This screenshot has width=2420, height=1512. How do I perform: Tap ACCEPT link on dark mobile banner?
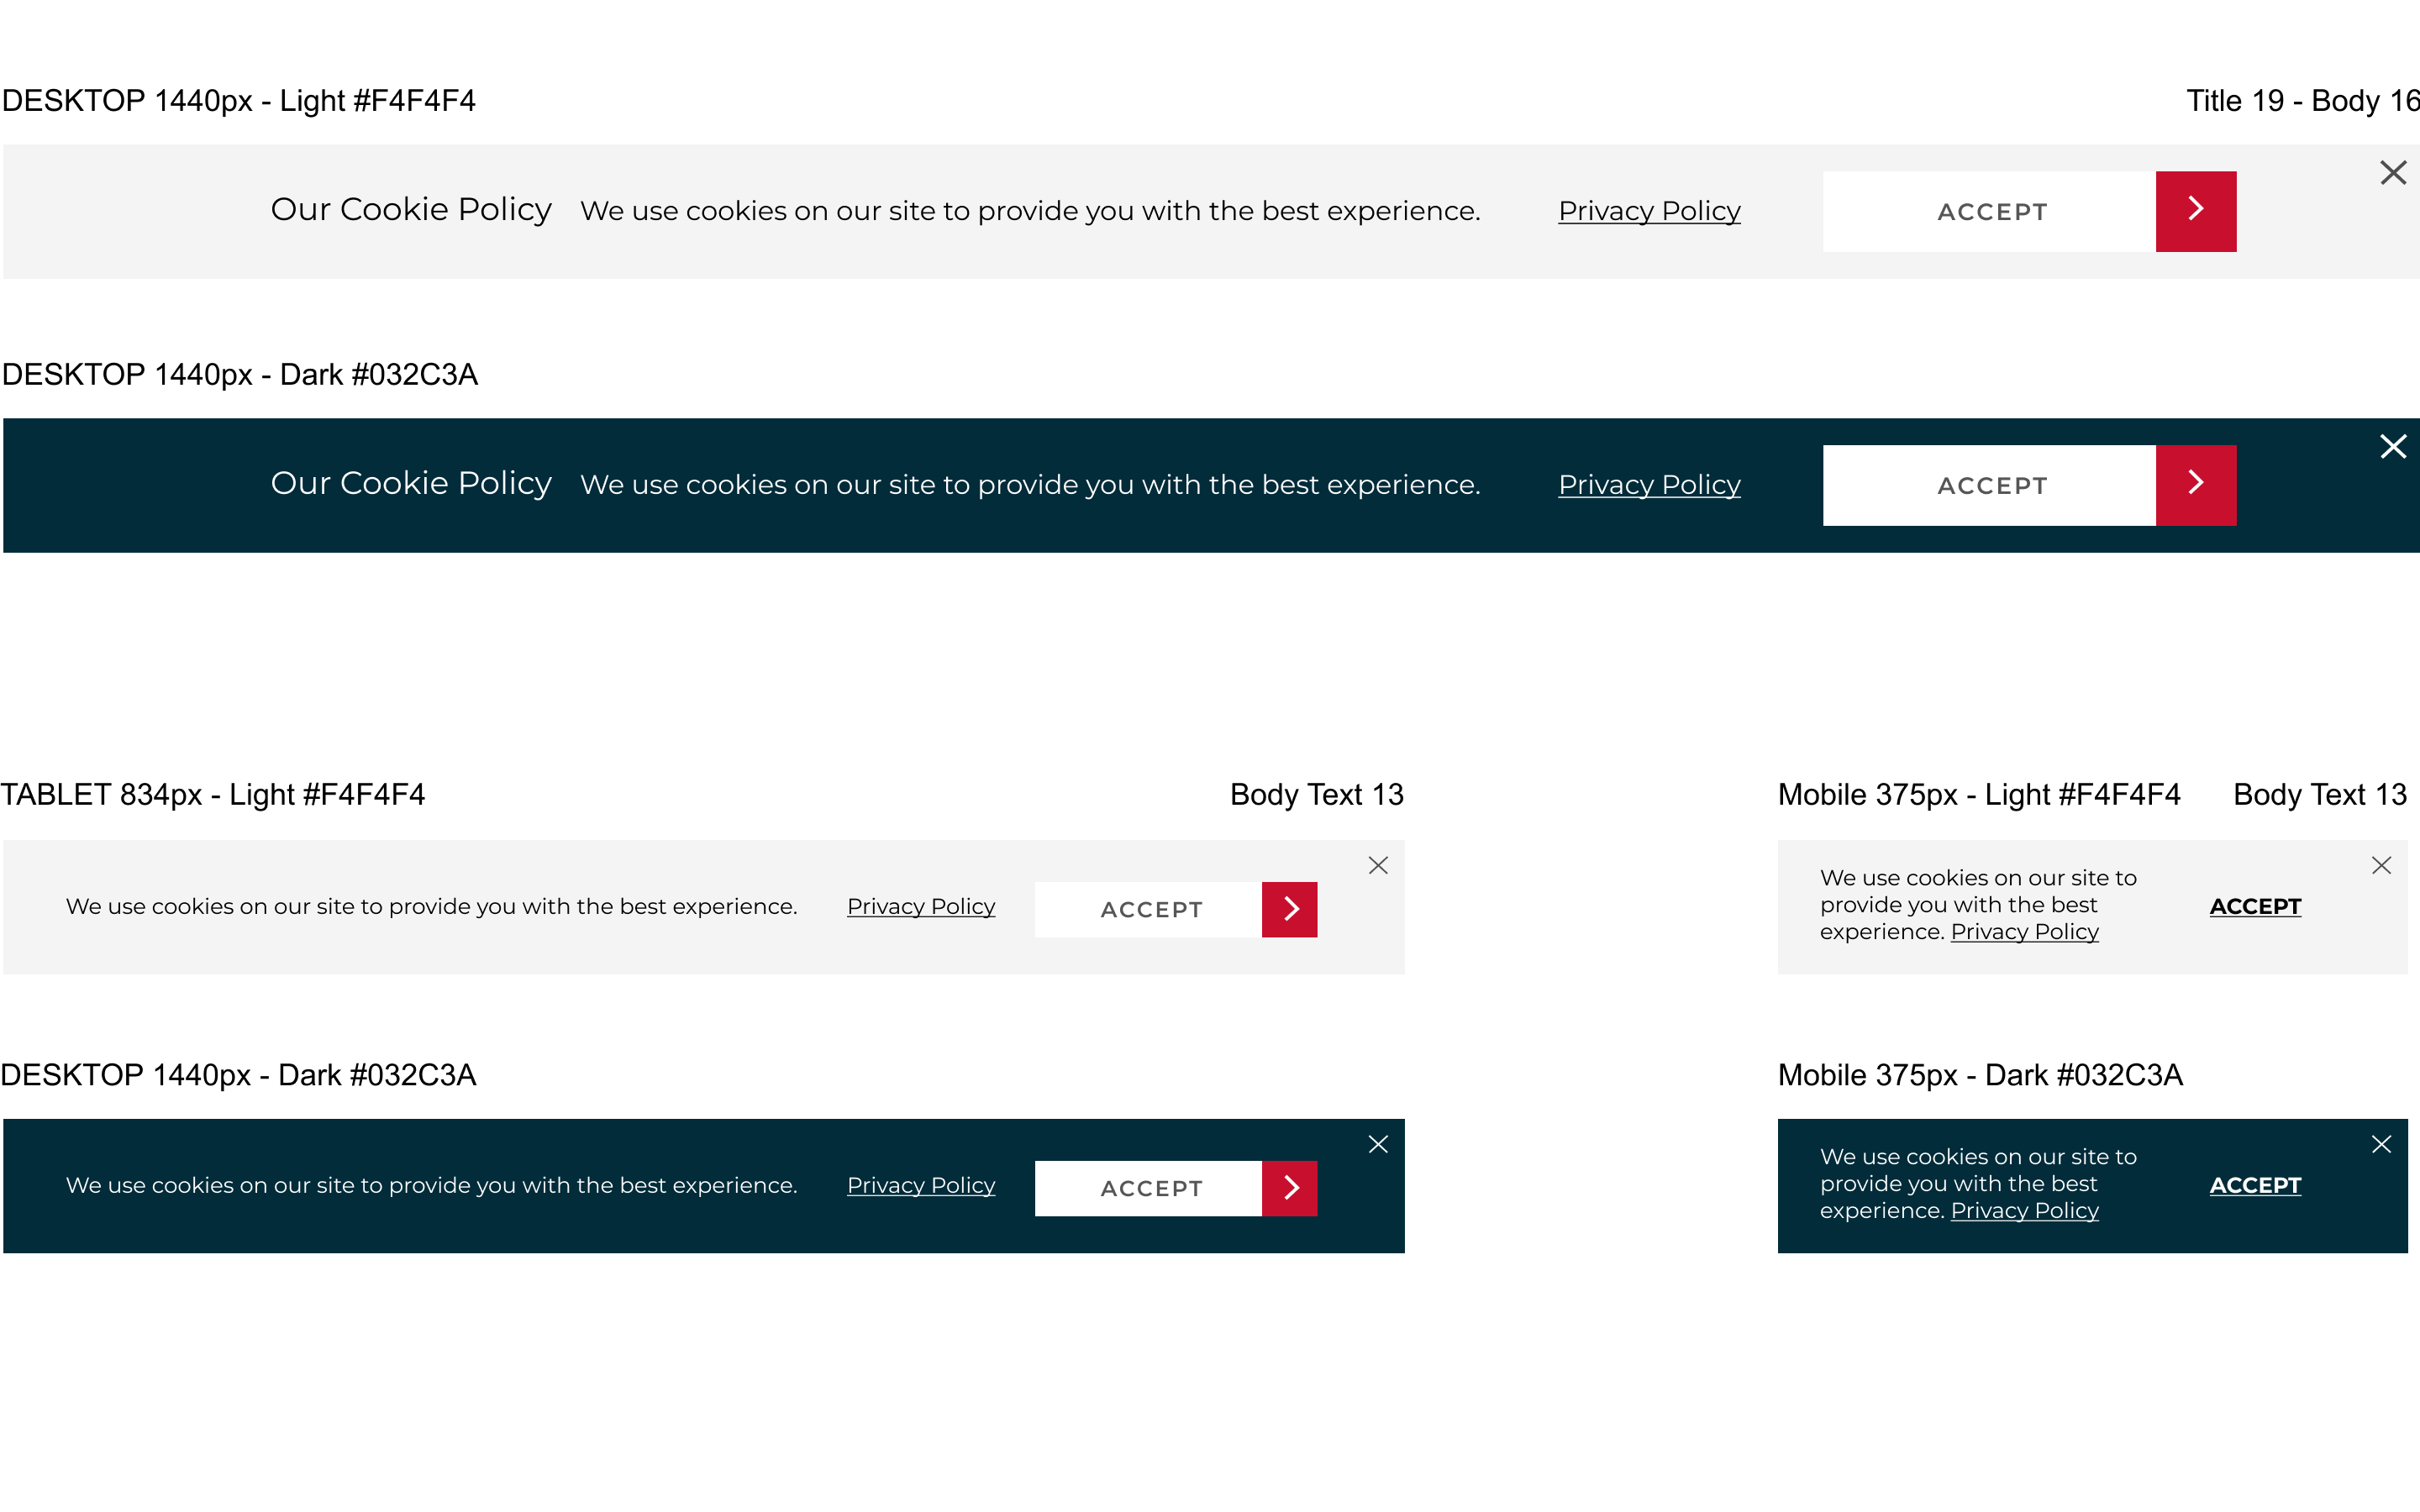2255,1185
